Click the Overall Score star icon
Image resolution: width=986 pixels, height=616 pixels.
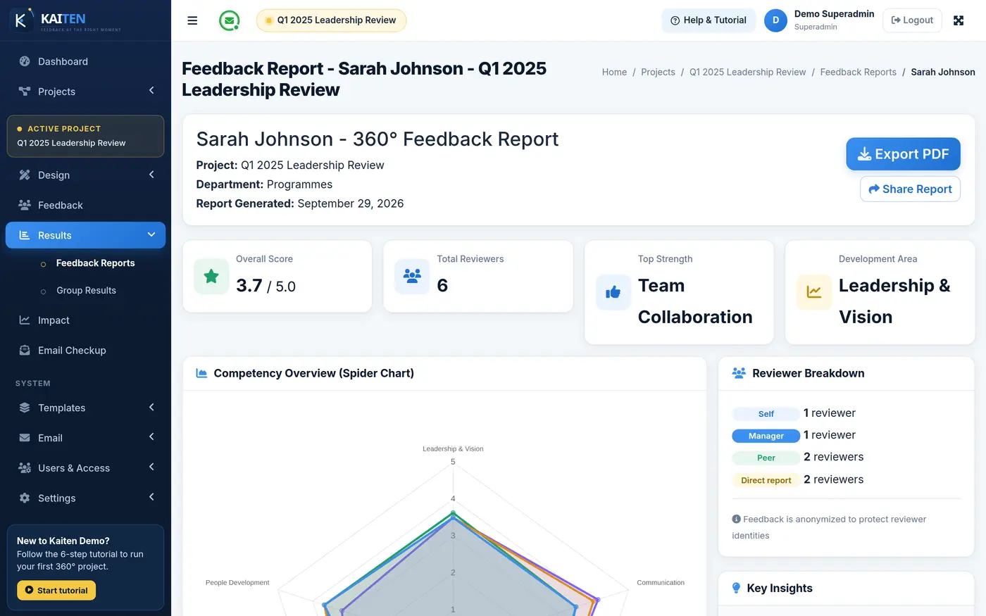[x=211, y=276]
